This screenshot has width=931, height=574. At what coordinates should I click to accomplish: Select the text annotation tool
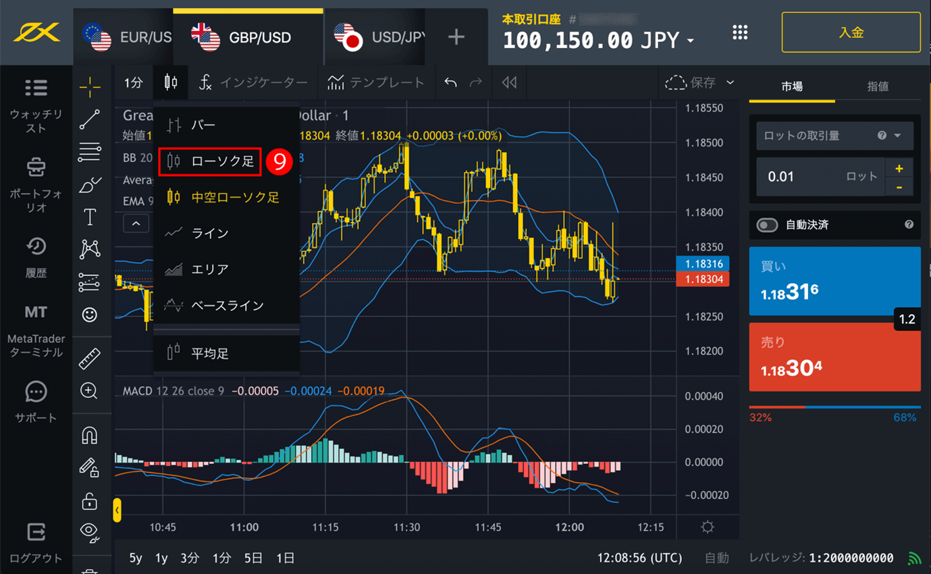[90, 217]
